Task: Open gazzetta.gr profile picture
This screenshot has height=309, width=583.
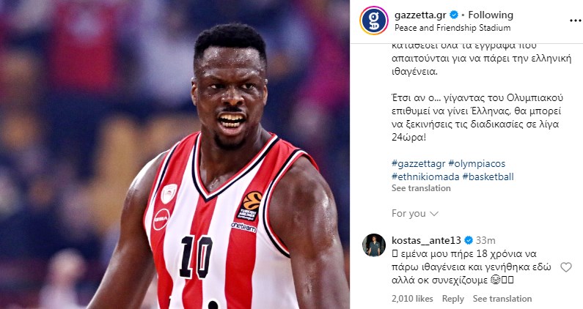Action: [374, 21]
